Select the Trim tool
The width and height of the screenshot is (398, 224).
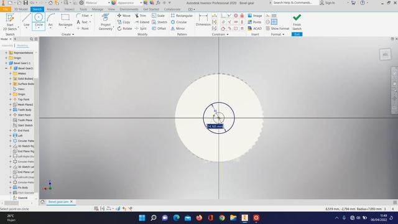tap(141, 16)
